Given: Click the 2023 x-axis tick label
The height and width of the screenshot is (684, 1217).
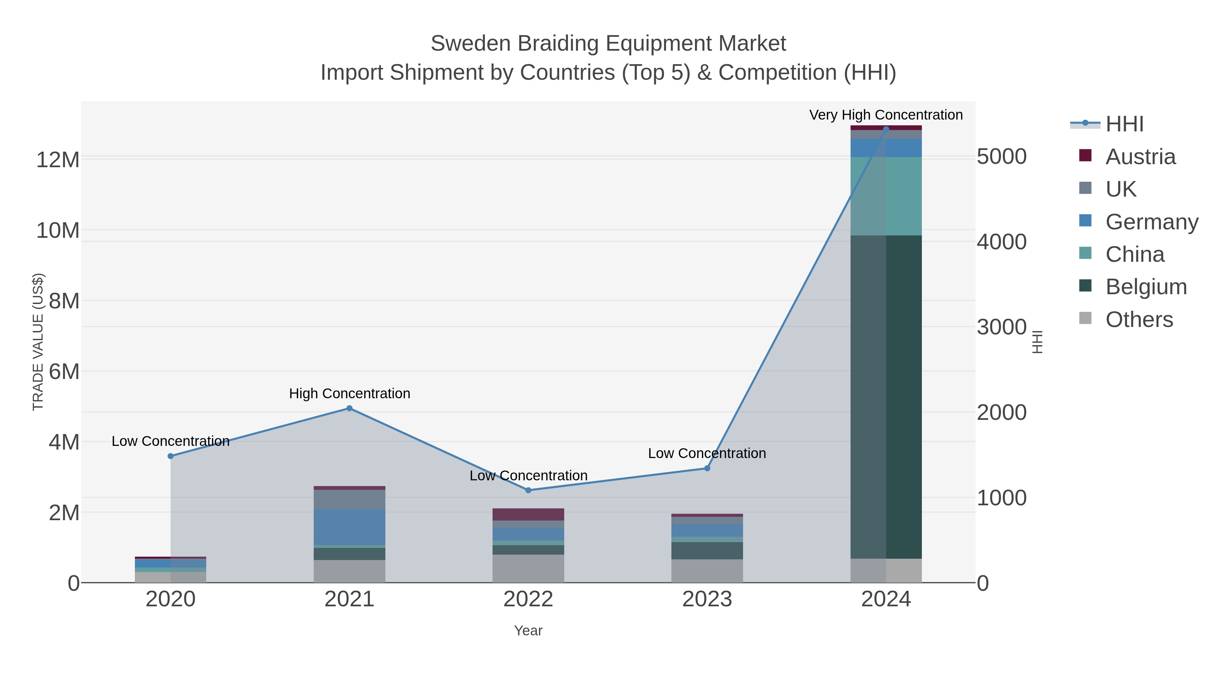Looking at the screenshot, I should 707,600.
